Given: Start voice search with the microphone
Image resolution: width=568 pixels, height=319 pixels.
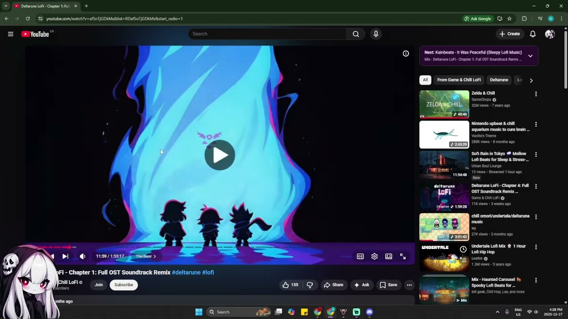Looking at the screenshot, I should tap(376, 34).
